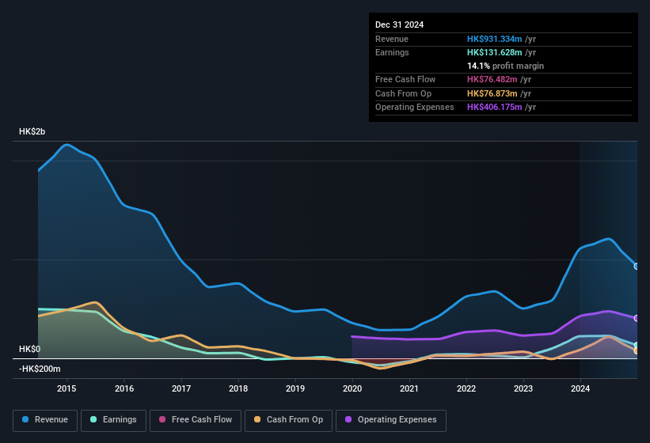
Task: Click the Operating Expenses label in tooltip
Action: [x=414, y=108]
